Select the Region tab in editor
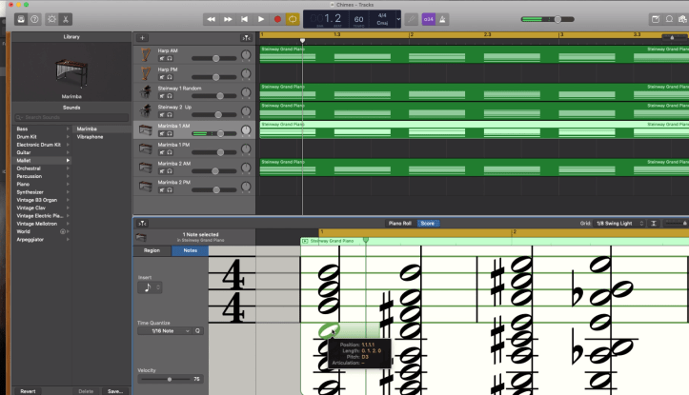Screen dimensions: 689x395 pyautogui.click(x=152, y=250)
